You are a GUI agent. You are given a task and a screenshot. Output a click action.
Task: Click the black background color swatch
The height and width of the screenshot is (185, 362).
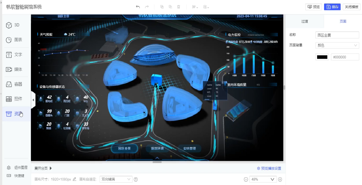tap(322, 57)
